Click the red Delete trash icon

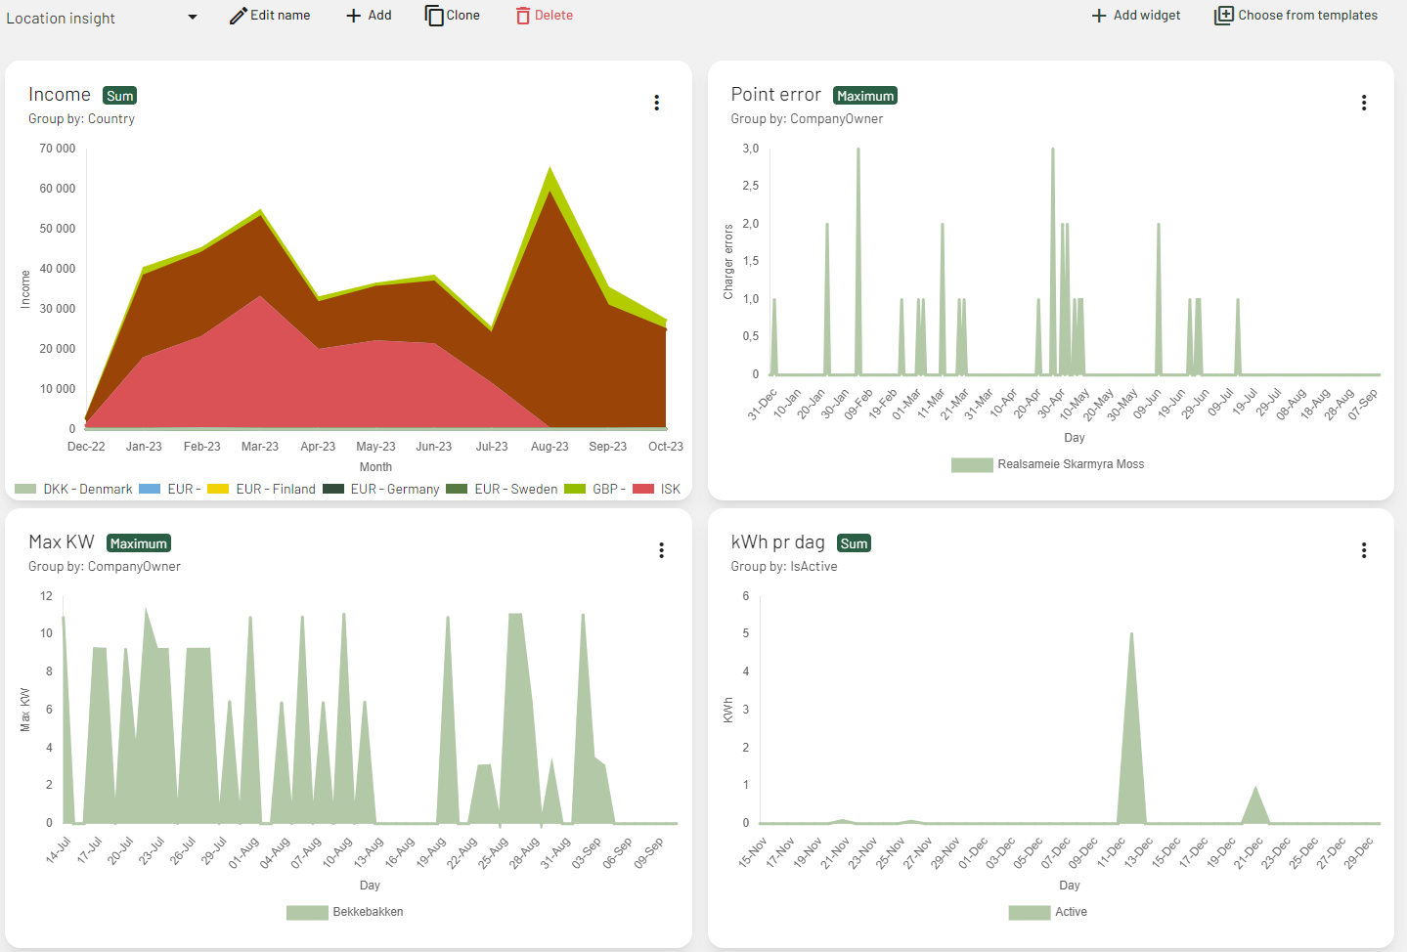coord(523,16)
